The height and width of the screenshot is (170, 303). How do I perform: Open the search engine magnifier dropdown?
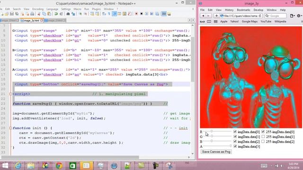coord(267,16)
